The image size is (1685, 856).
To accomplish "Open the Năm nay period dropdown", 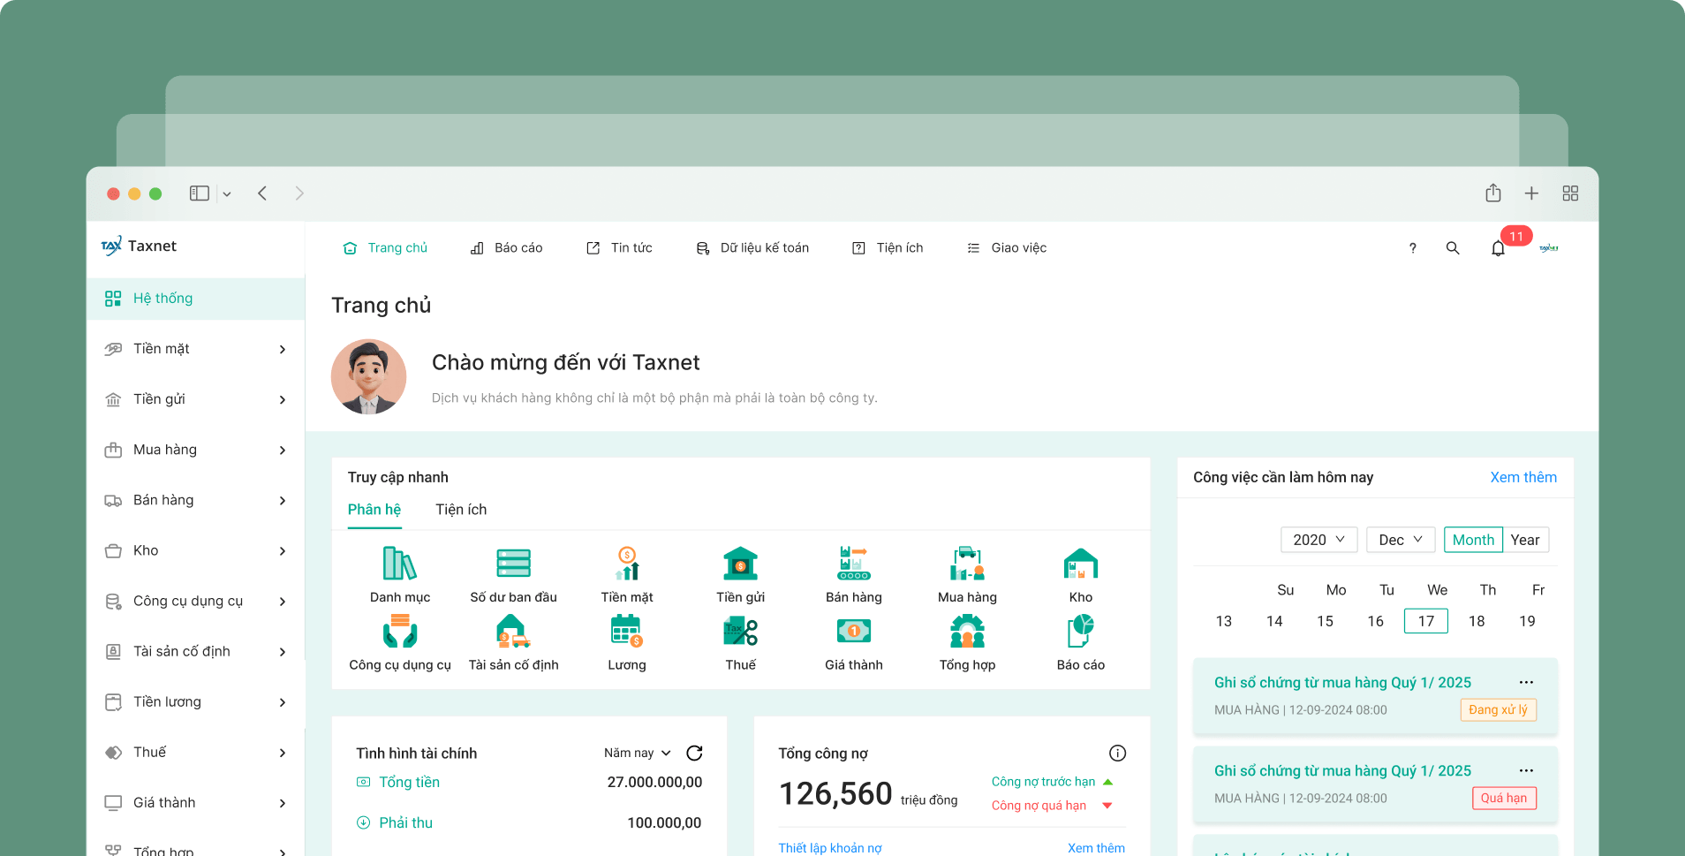I will click(x=638, y=753).
